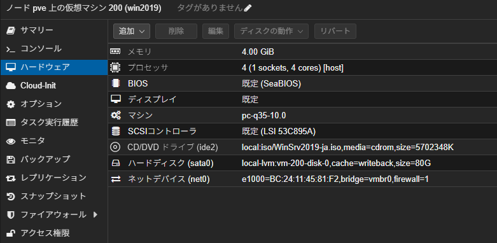497x243 pixels.
Task: Select the プロセッサ row label
Action: click(148, 68)
